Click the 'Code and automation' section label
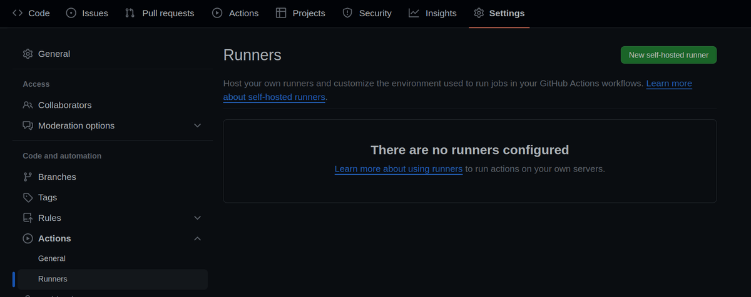Viewport: 751px width, 297px height. tap(62, 156)
